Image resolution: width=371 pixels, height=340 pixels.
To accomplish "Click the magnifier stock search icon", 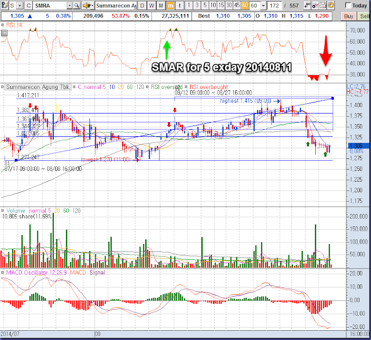I will [77, 6].
